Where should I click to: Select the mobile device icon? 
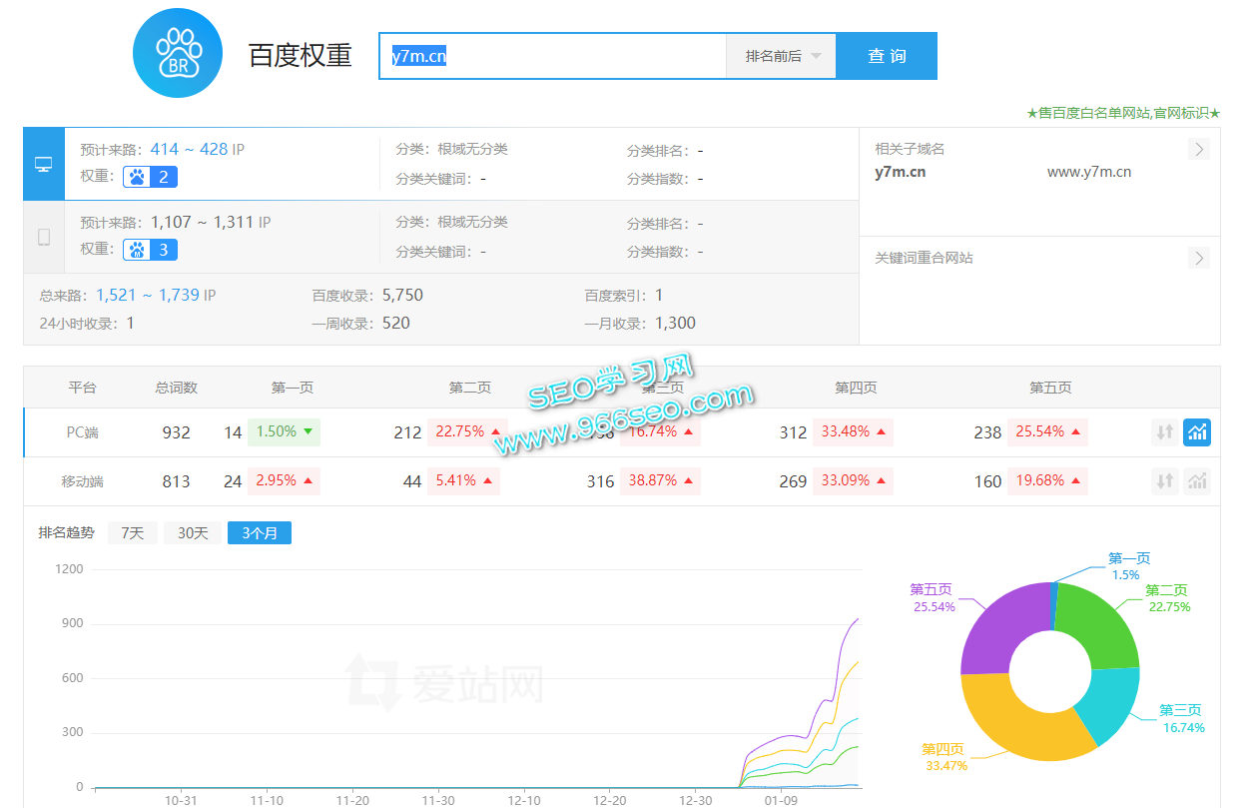(x=44, y=237)
